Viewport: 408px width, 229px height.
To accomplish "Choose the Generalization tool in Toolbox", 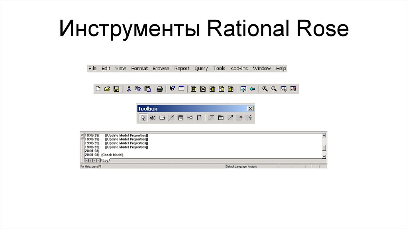I will pyautogui.click(x=239, y=118).
